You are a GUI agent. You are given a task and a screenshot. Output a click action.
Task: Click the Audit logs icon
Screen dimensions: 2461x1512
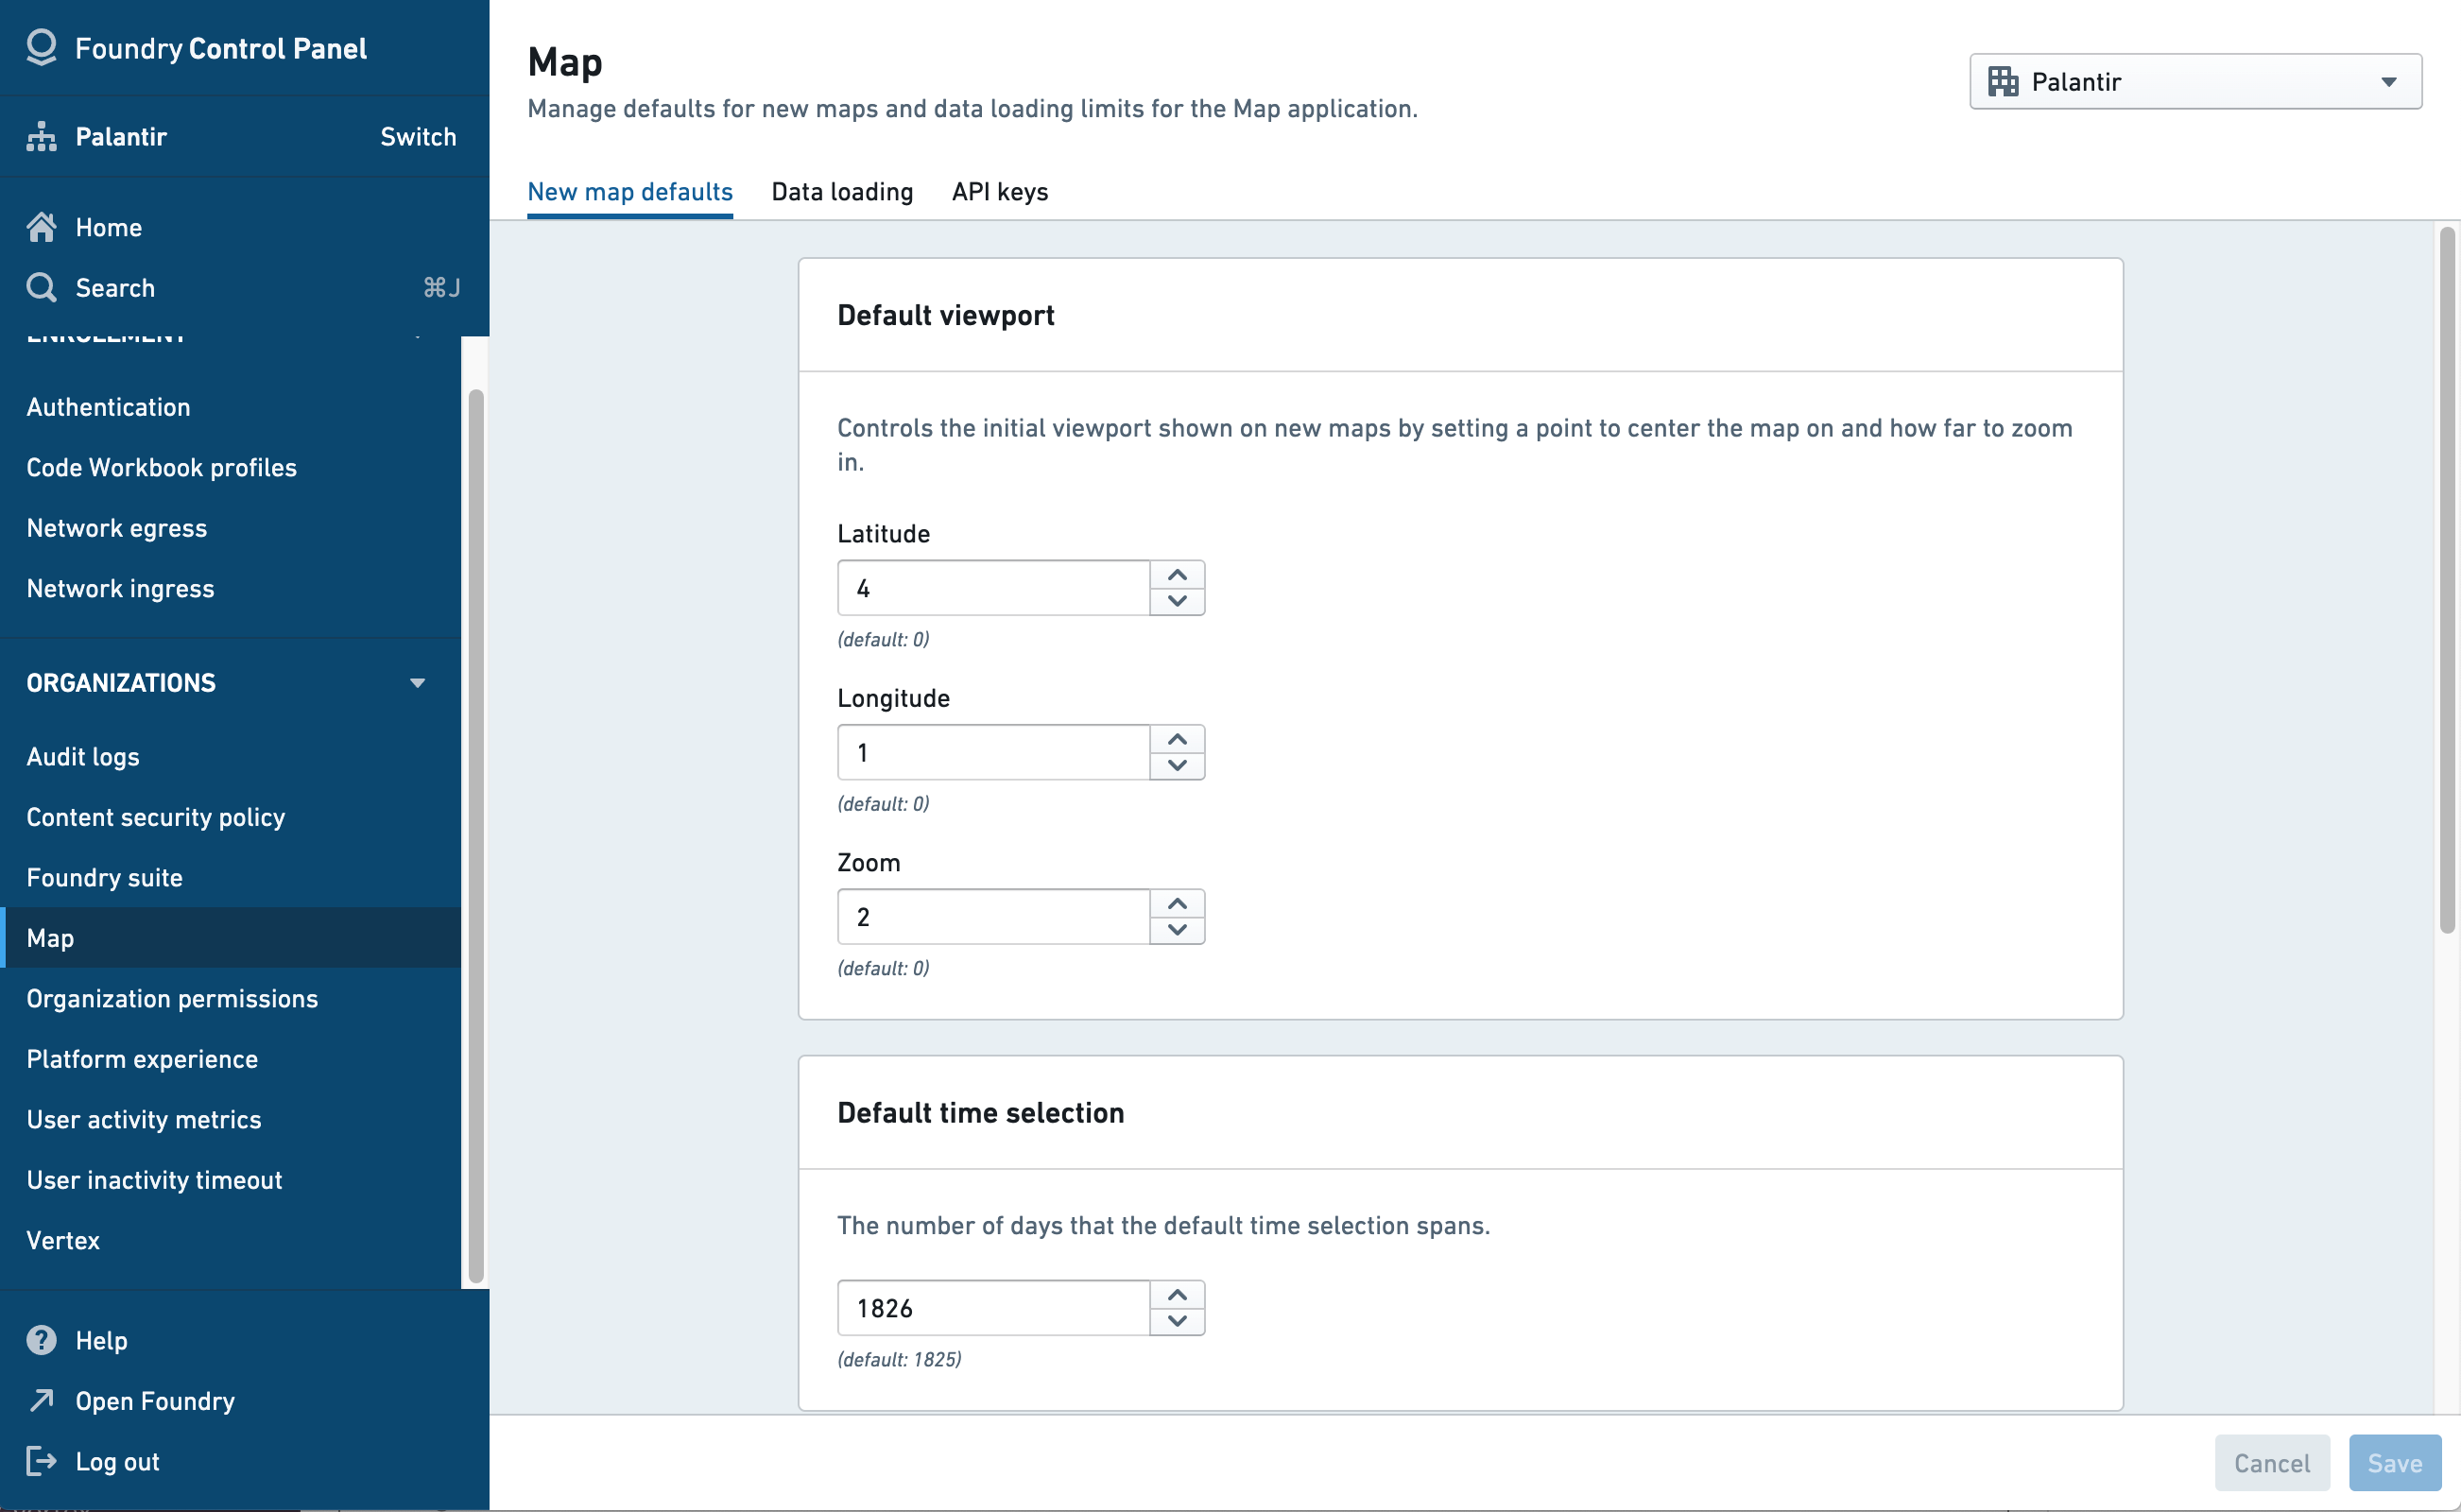(82, 756)
